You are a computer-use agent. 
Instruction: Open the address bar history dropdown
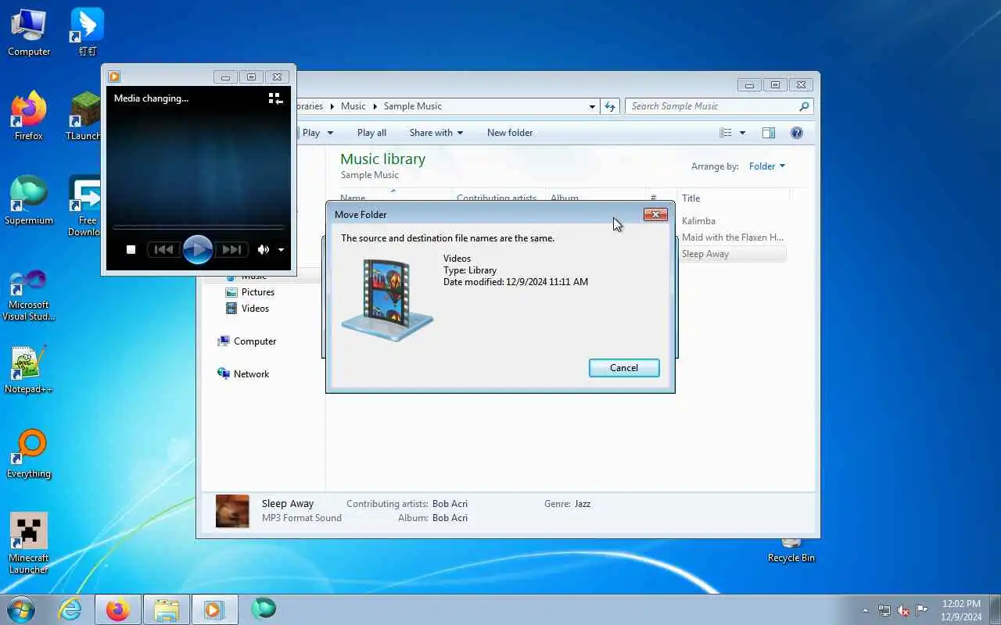point(592,106)
